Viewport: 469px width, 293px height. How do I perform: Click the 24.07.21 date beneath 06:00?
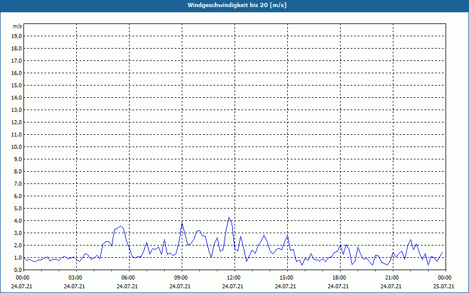(127, 287)
